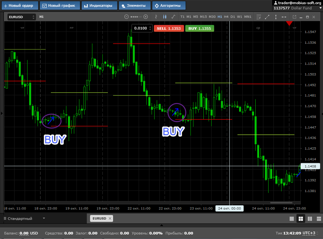The image size is (323, 239).
Task: Click the trader@mobius-soft.org account name
Action: coord(298,3)
